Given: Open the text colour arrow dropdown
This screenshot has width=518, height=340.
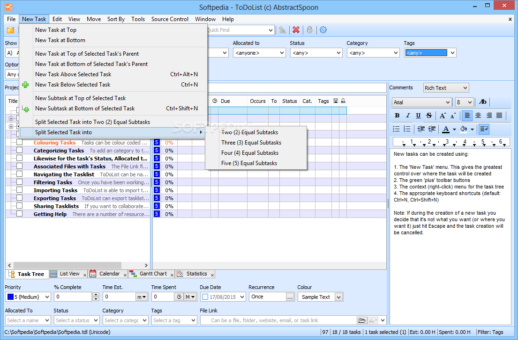Looking at the screenshot, I should [x=454, y=130].
